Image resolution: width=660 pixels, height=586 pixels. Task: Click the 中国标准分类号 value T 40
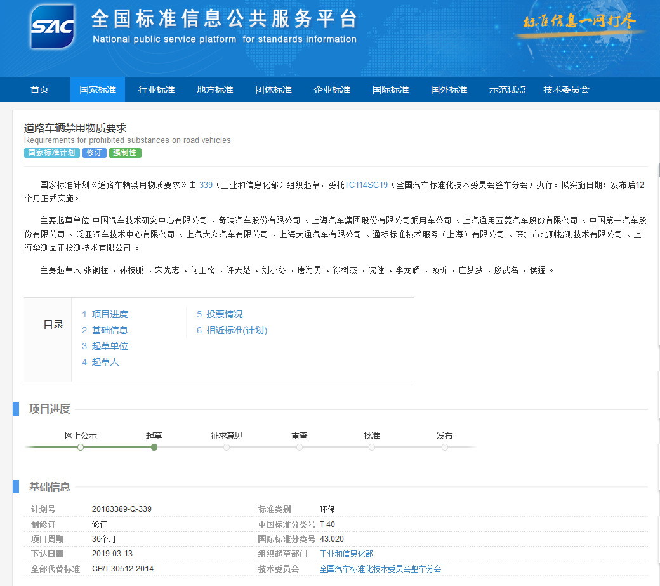327,524
